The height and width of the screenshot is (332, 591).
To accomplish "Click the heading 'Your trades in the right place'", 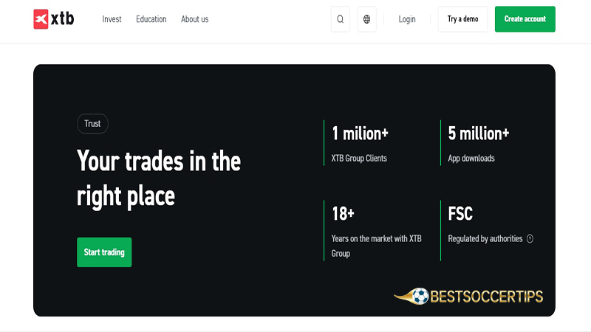I will pos(159,179).
